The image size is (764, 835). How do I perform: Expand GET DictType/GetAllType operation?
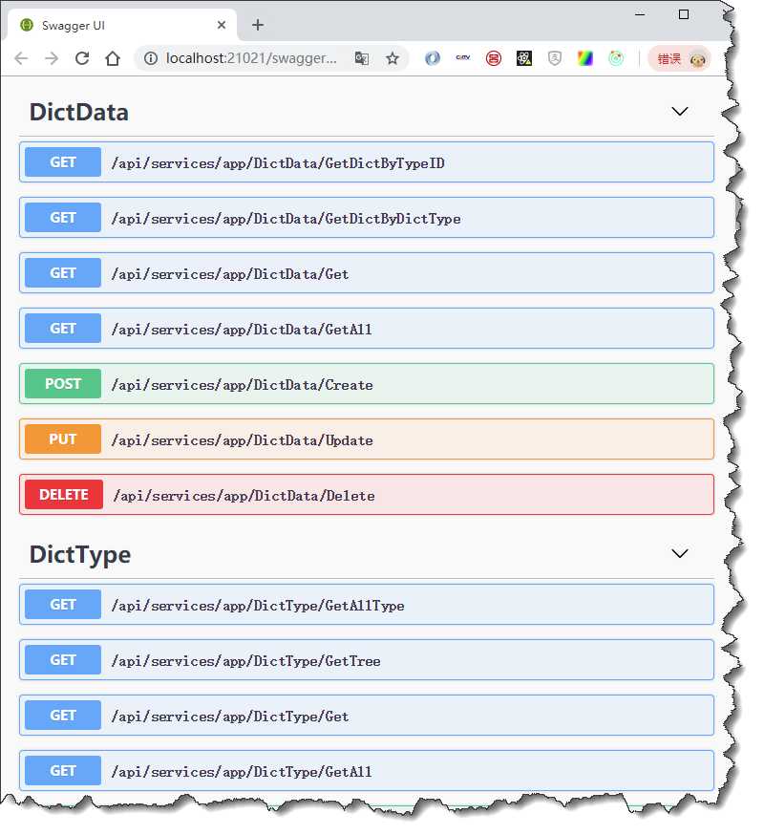pos(367,605)
